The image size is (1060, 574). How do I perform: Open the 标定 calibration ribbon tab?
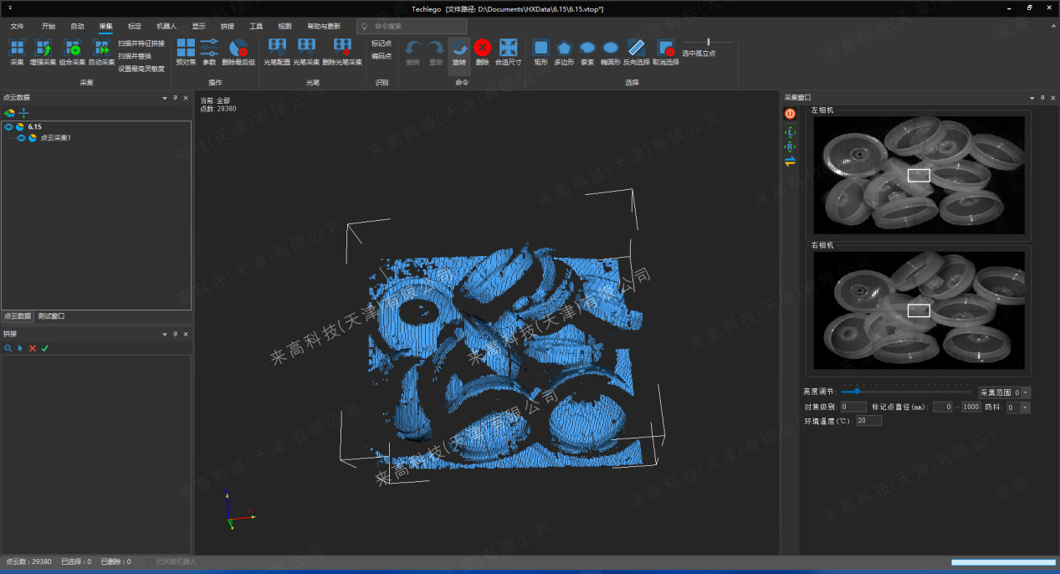click(x=134, y=26)
